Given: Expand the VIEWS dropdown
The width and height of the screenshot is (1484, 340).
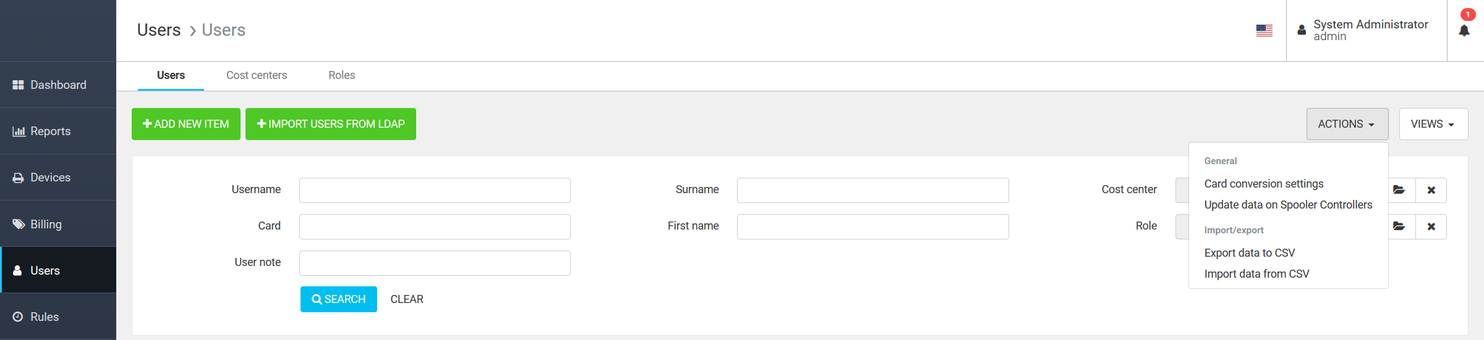Looking at the screenshot, I should click(1433, 124).
